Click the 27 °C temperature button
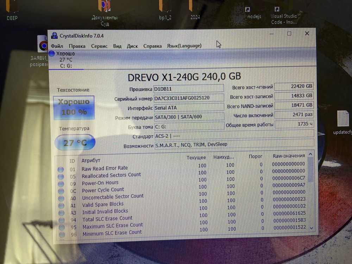The width and height of the screenshot is (352, 264). [75, 142]
